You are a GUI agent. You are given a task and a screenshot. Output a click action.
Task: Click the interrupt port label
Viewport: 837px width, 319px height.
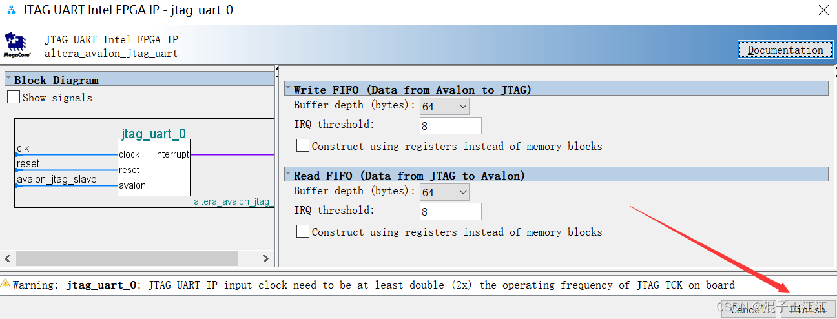point(172,154)
